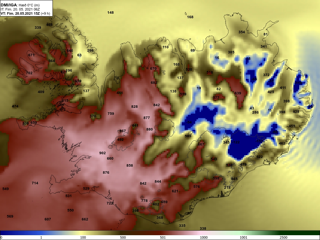This screenshot has width=320, height=240.
Task: Pick the value 646 in the Westfjords
Action: pyautogui.click(x=70, y=51)
